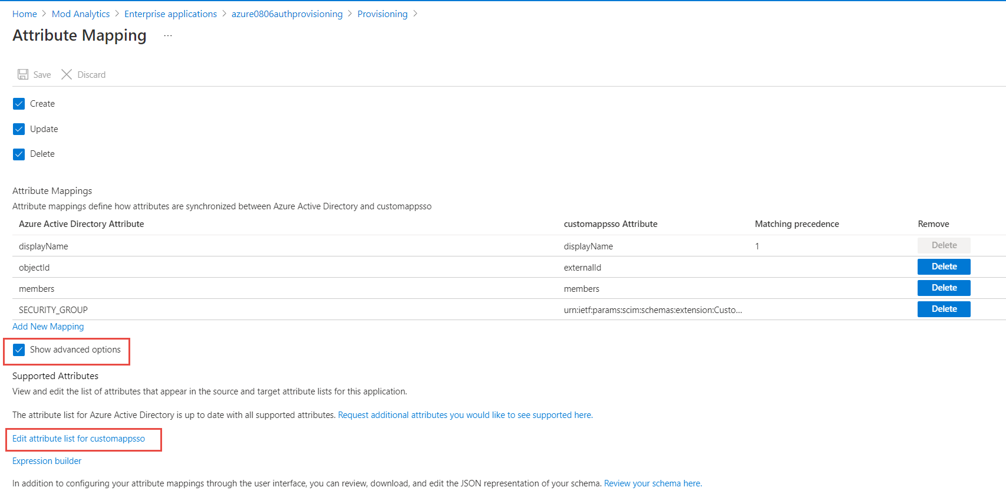Open the ellipsis menu beside Attribute Mapping
The image size is (1006, 497).
[168, 36]
